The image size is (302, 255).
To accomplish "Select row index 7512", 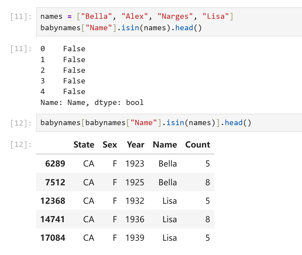I will tap(55, 183).
